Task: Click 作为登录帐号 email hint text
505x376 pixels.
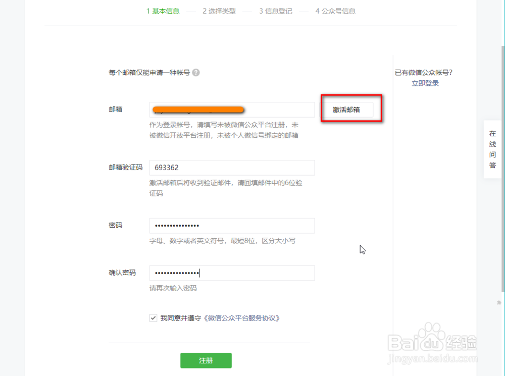Action: [x=224, y=130]
